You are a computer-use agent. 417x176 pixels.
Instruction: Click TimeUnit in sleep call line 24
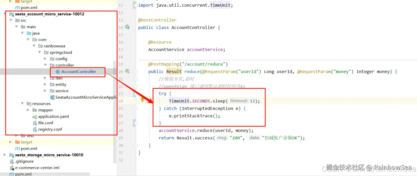pos(179,101)
